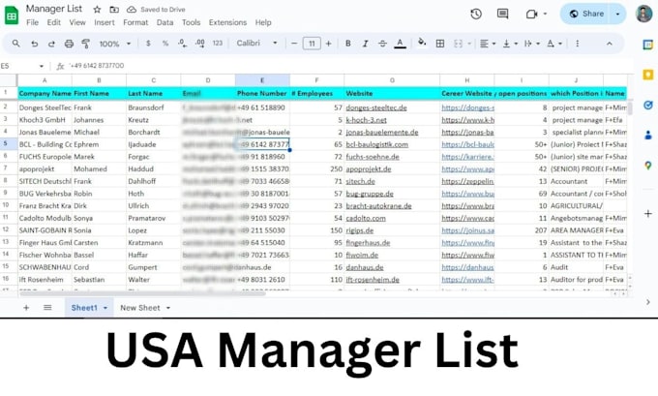Open horizontal align dropdown
The height and width of the screenshot is (396, 658).
coord(488,44)
